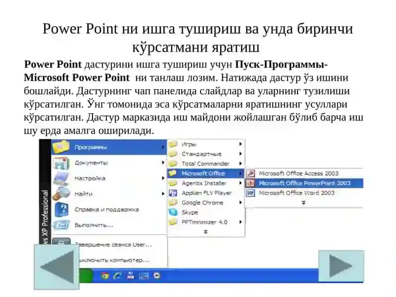Click the last quick launch media icon
396x297 pixels.
[157, 275]
